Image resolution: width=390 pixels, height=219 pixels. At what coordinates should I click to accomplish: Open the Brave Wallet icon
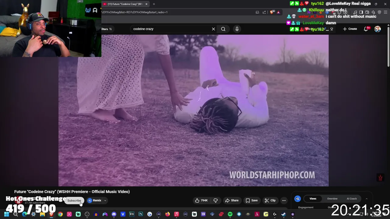point(367,12)
